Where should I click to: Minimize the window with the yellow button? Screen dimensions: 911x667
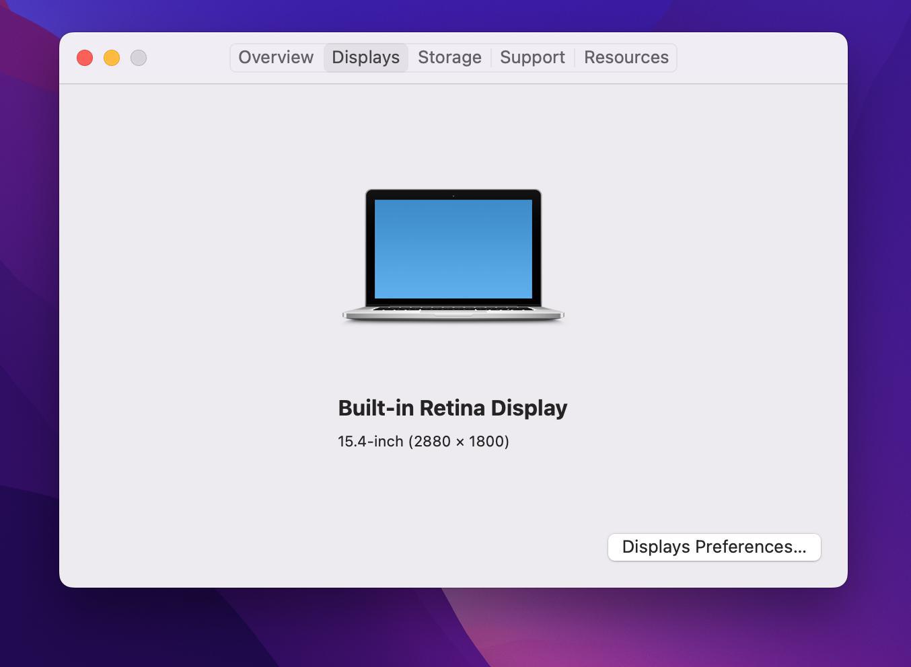112,58
